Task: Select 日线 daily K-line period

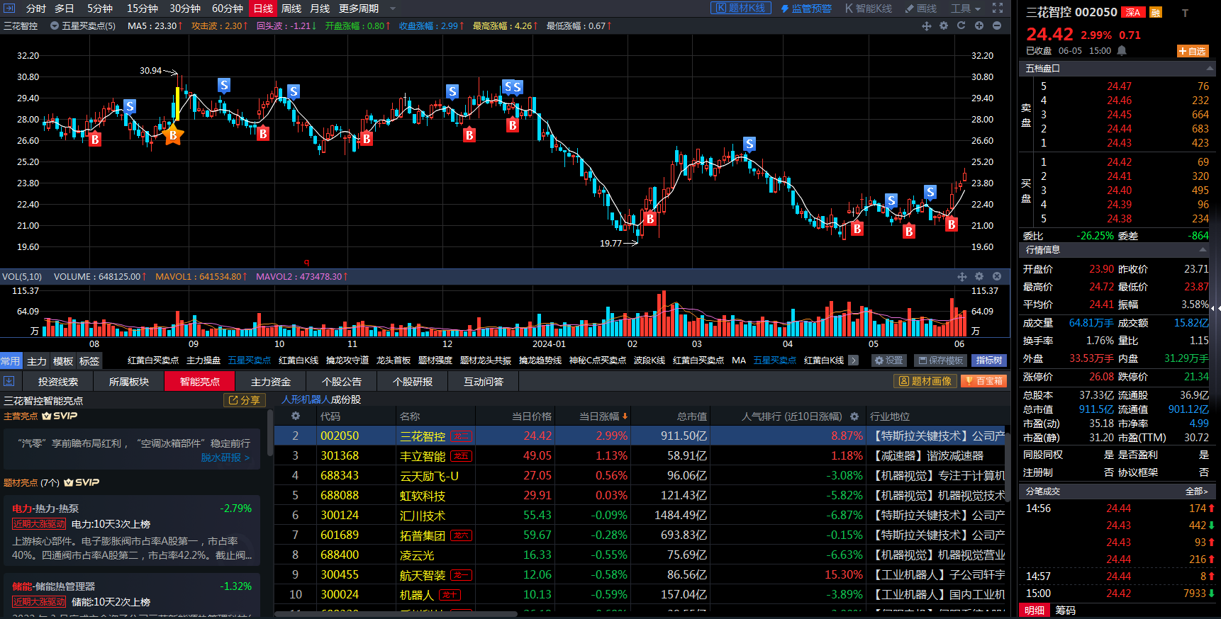Action: (263, 8)
